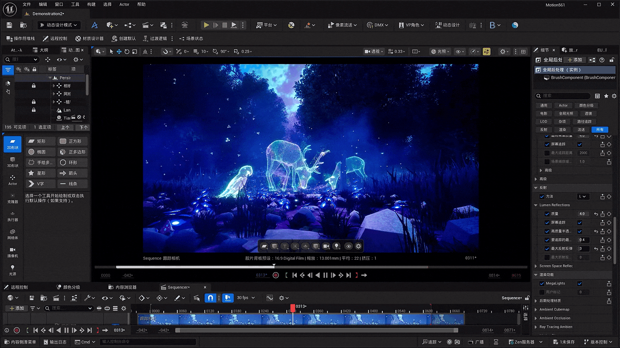Click the 版本控制 revision control button
The height and width of the screenshot is (348, 620).
[598, 342]
